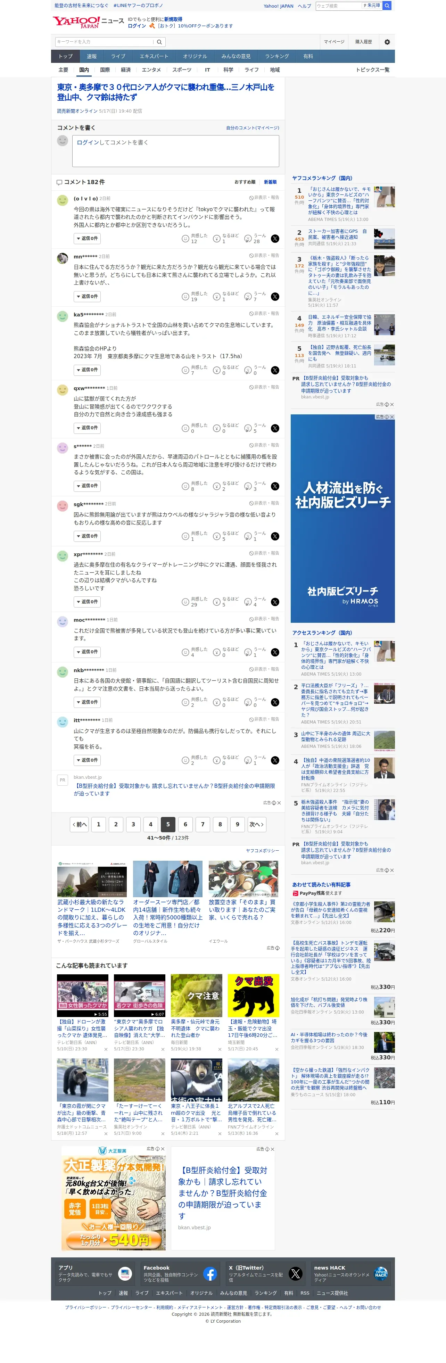Click the keyword search magnifier icon
This screenshot has height=1363, width=446.
(159, 42)
